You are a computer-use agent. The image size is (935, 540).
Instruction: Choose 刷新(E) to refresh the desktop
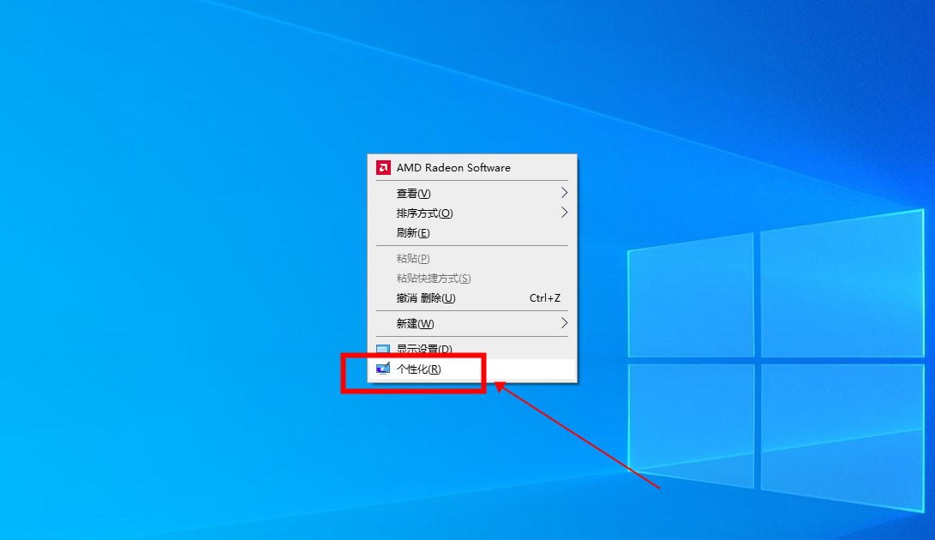click(x=471, y=232)
